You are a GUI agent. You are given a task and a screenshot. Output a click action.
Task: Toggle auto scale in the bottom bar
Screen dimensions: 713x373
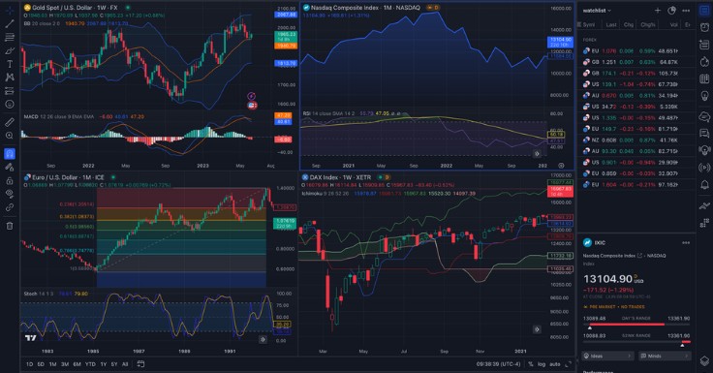pyautogui.click(x=555, y=364)
